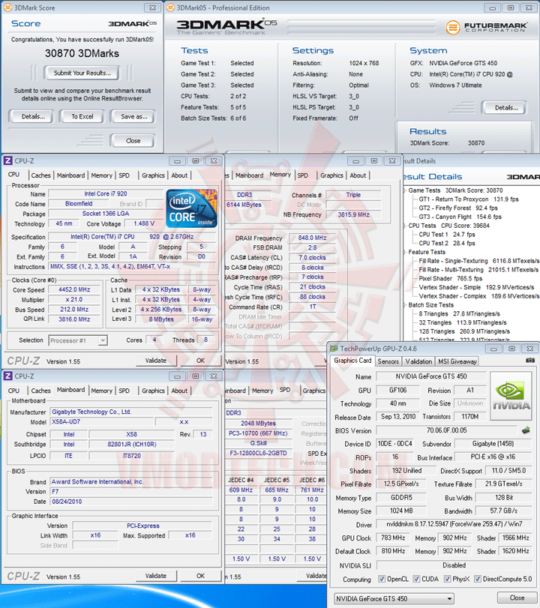Screen dimensions: 540x608
Task: Select the Batch Size Tests tree node
Action: pos(431,305)
